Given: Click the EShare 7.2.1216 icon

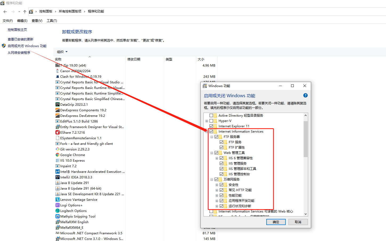Looking at the screenshot, I should click(x=58, y=132).
